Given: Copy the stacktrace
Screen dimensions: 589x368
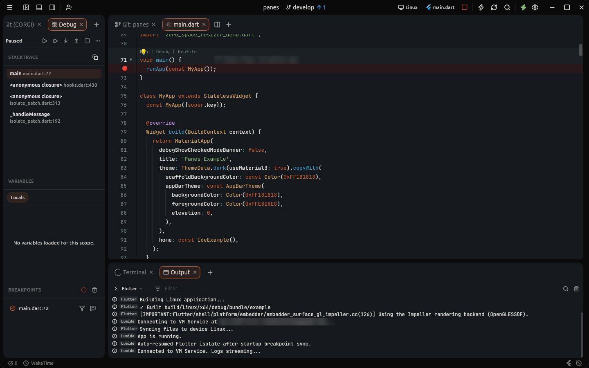Looking at the screenshot, I should (95, 57).
